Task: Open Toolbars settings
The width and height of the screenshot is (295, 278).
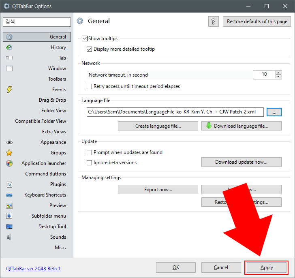Action: (x=37, y=79)
